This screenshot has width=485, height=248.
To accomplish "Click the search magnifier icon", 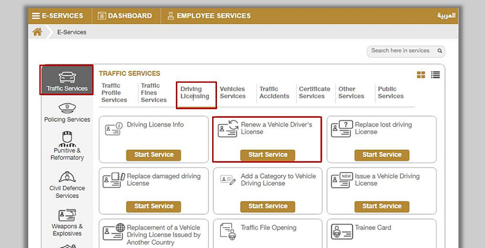I will pos(439,51).
